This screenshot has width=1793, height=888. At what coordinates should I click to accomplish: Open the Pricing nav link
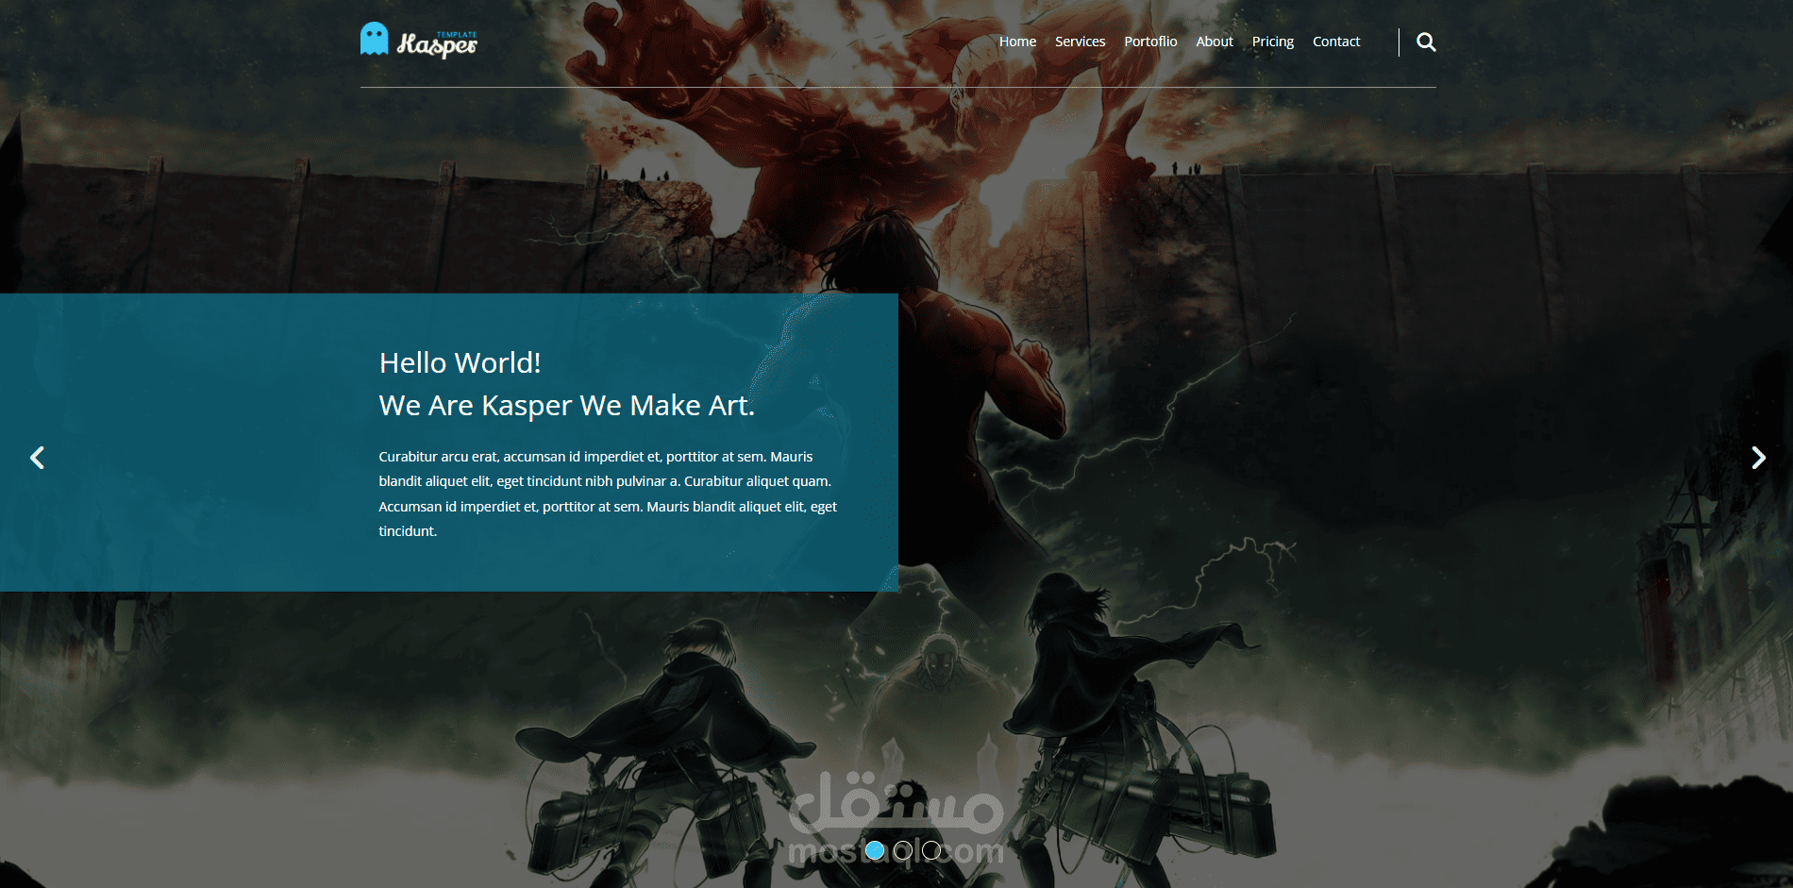point(1273,42)
